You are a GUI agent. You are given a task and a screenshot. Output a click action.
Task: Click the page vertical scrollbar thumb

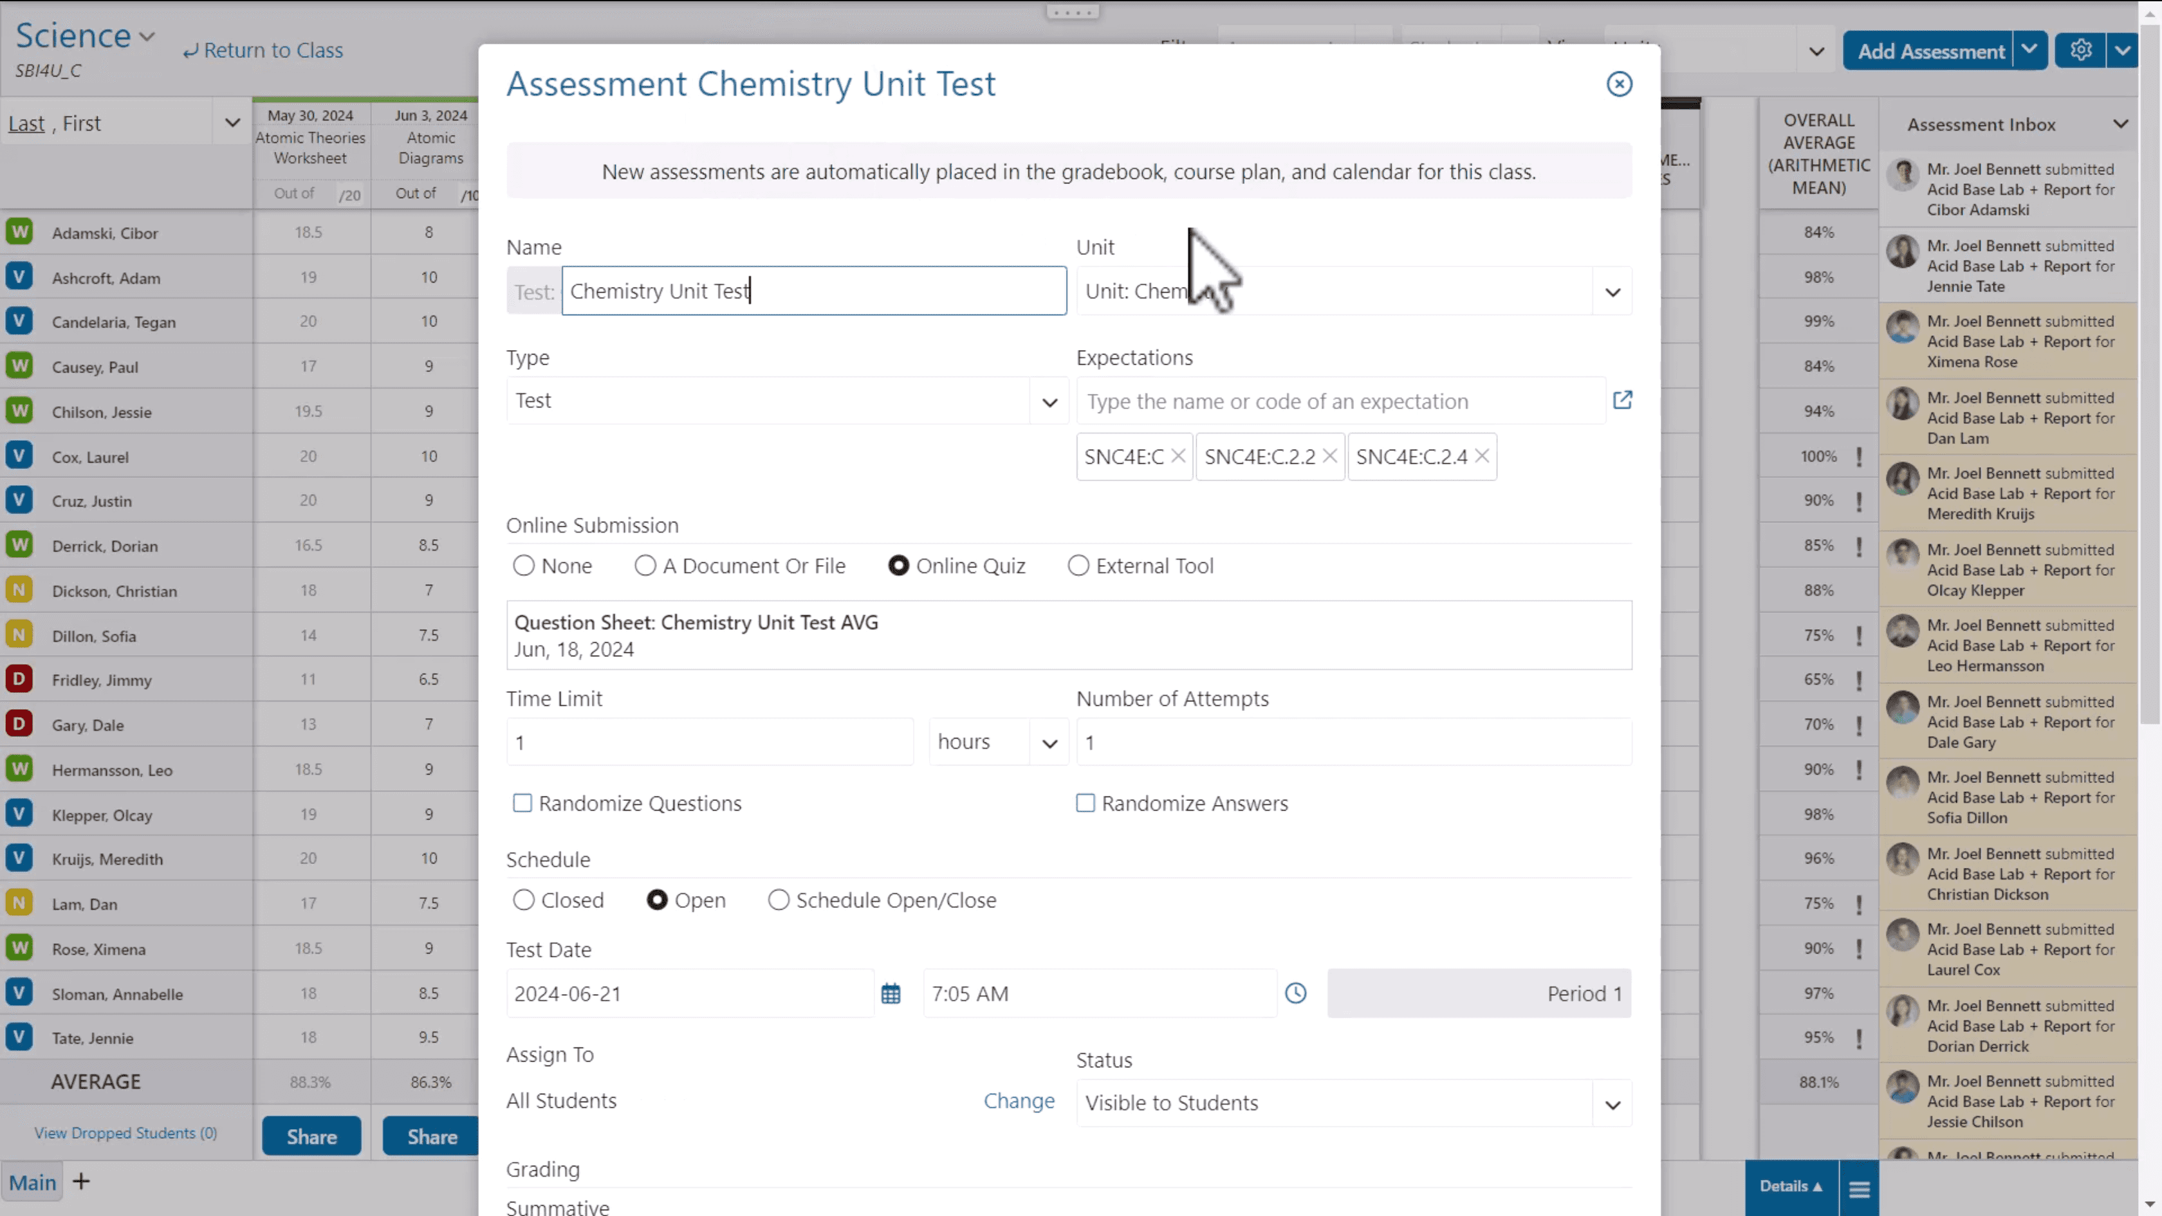pyautogui.click(x=2150, y=373)
